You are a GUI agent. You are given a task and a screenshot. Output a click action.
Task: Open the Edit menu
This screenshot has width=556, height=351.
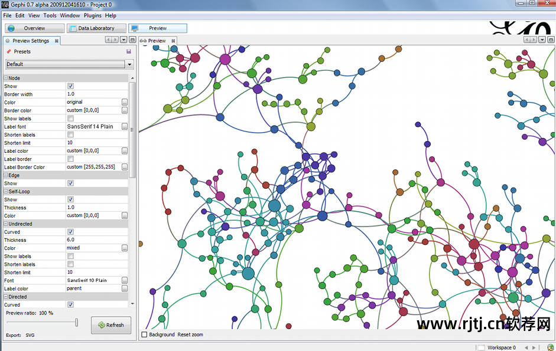click(20, 15)
